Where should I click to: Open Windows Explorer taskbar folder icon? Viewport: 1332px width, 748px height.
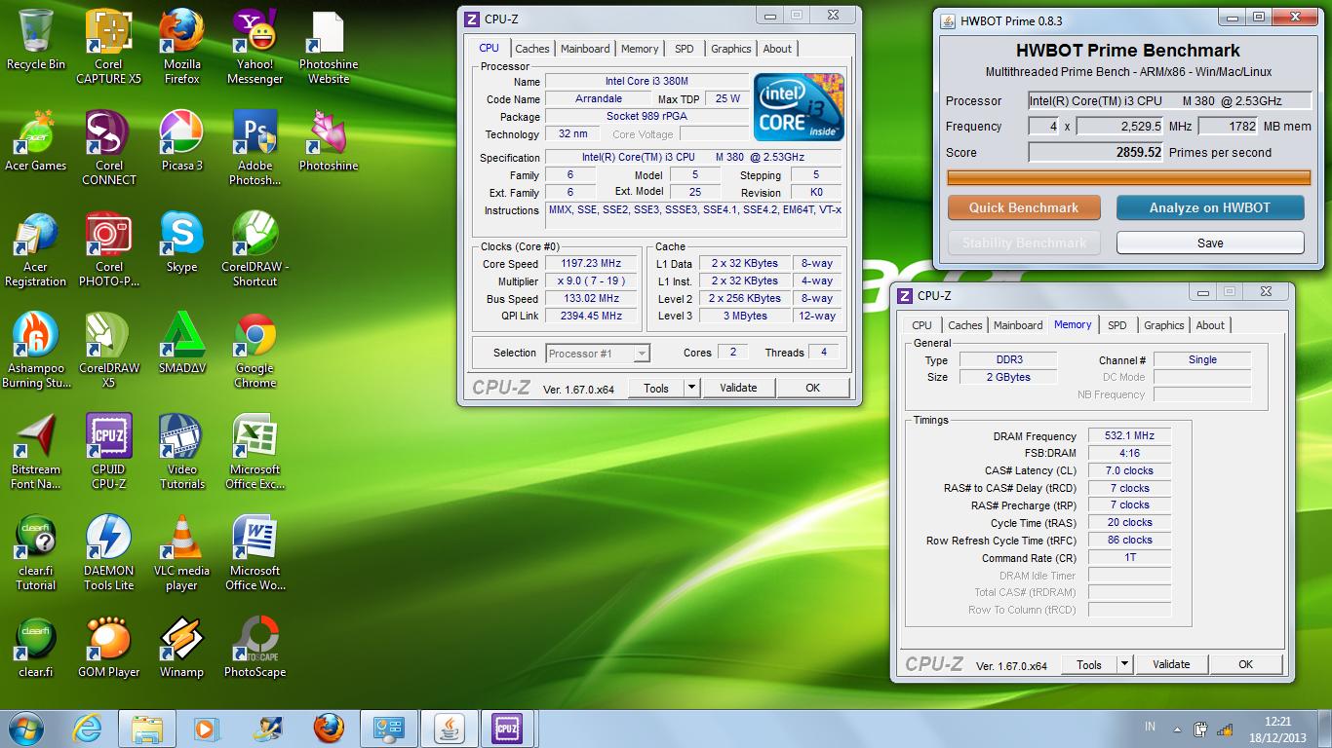147,729
